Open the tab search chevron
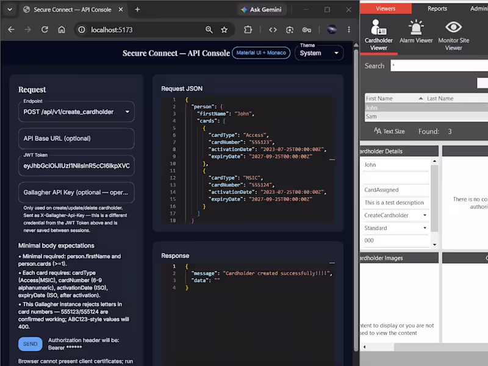 click(x=10, y=9)
